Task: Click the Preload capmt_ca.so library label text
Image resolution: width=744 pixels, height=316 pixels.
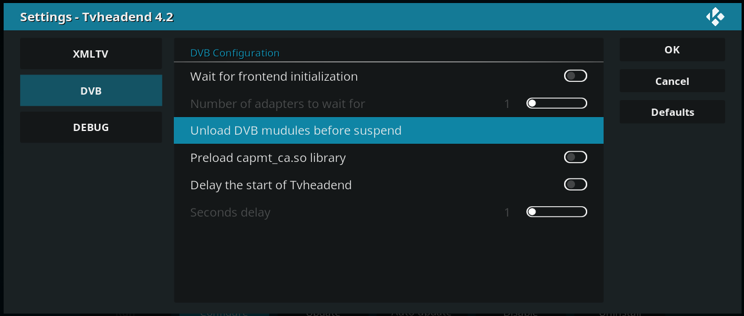Action: tap(267, 158)
